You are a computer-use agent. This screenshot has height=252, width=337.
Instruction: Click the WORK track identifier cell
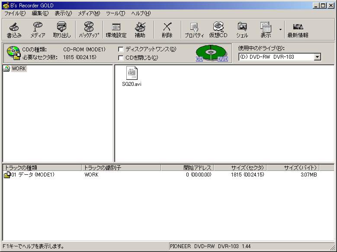click(x=91, y=175)
